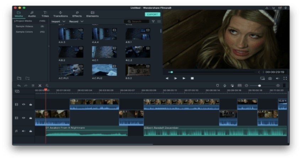Open the Elements tab
Screen dimensions: 302x160
(92, 14)
